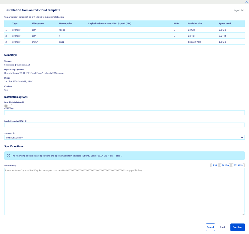
Task: Close the installation dialog with the X
Action: click(x=246, y=2)
